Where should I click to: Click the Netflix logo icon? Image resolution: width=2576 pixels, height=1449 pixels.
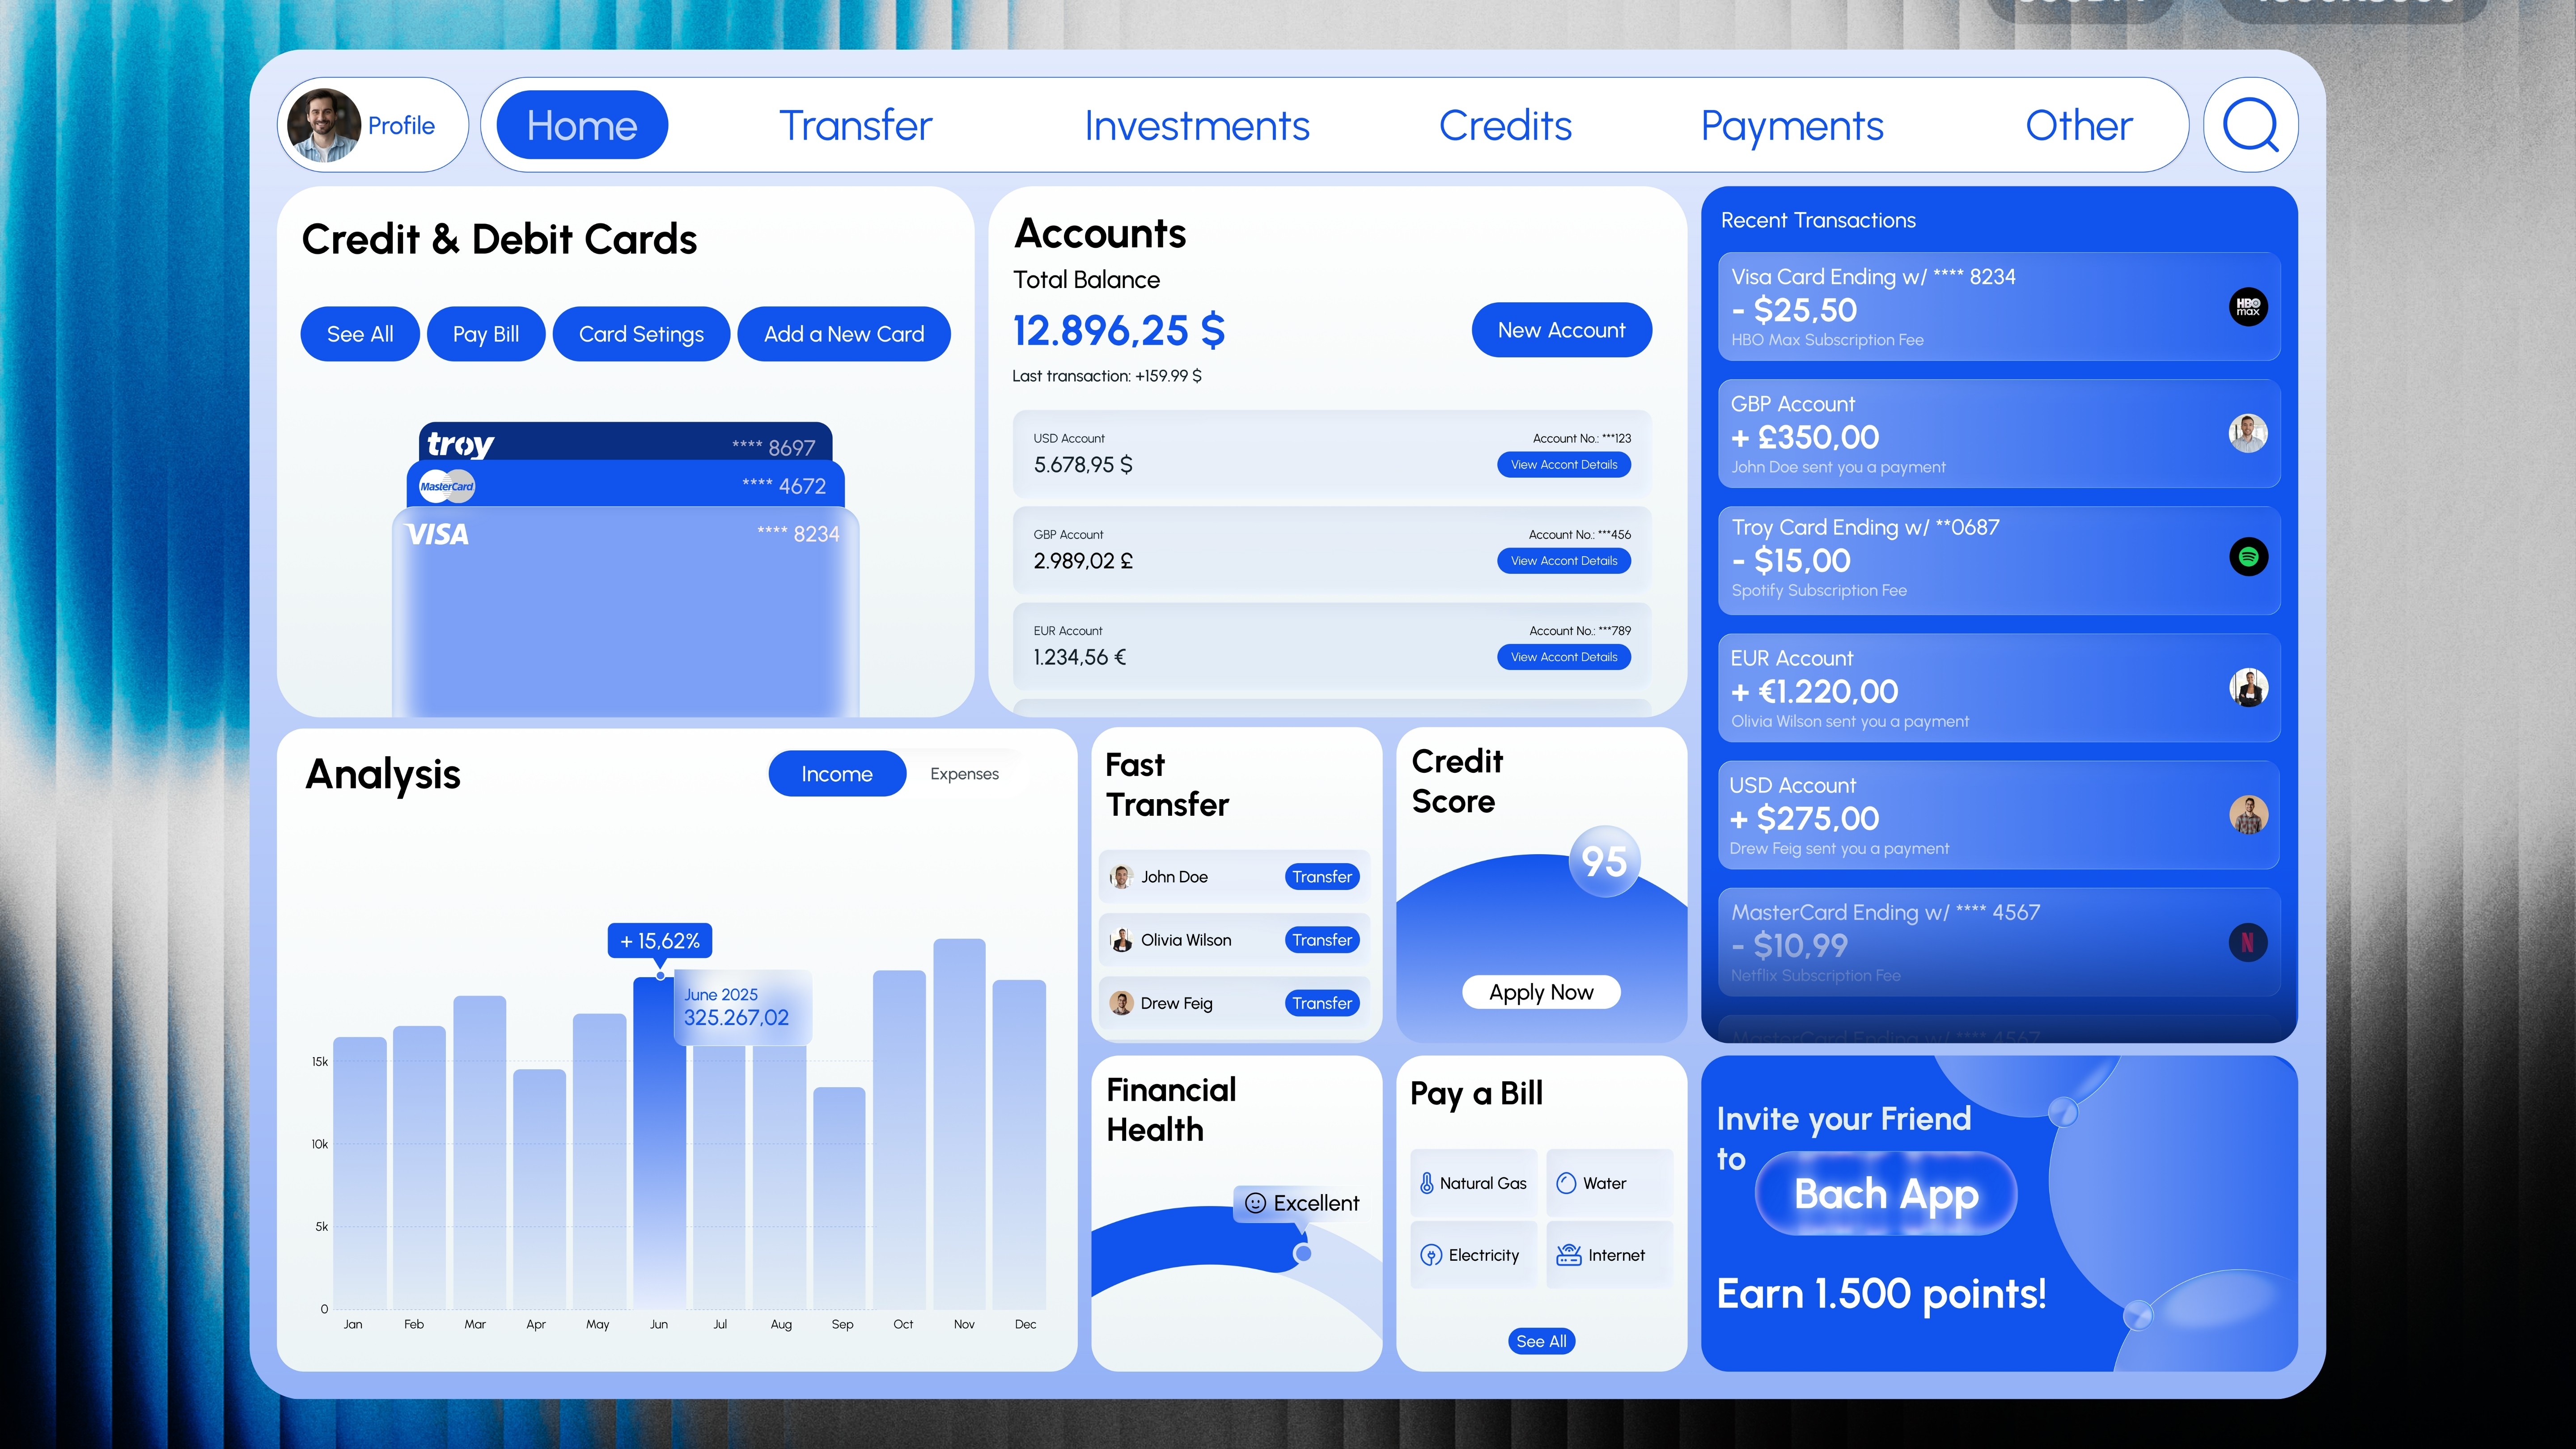tap(2248, 942)
